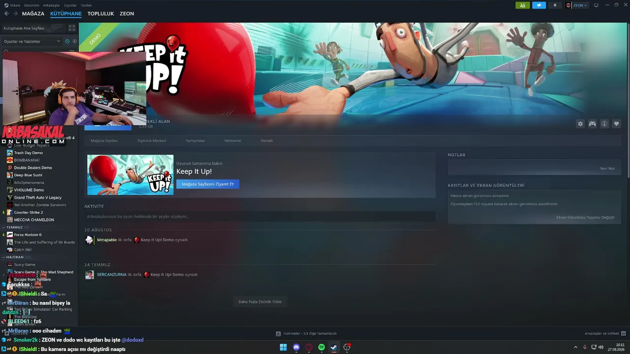630x354 pixels.
Task: Open the Görünüm menu
Action: [x=31, y=5]
